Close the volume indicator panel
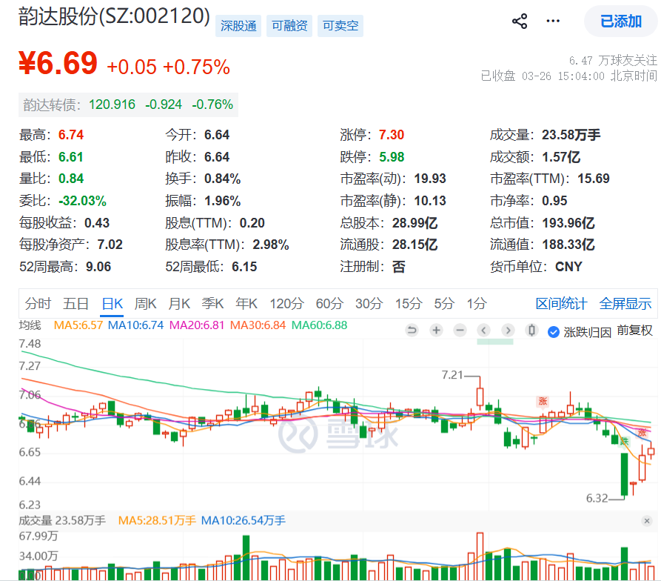 click(x=647, y=521)
